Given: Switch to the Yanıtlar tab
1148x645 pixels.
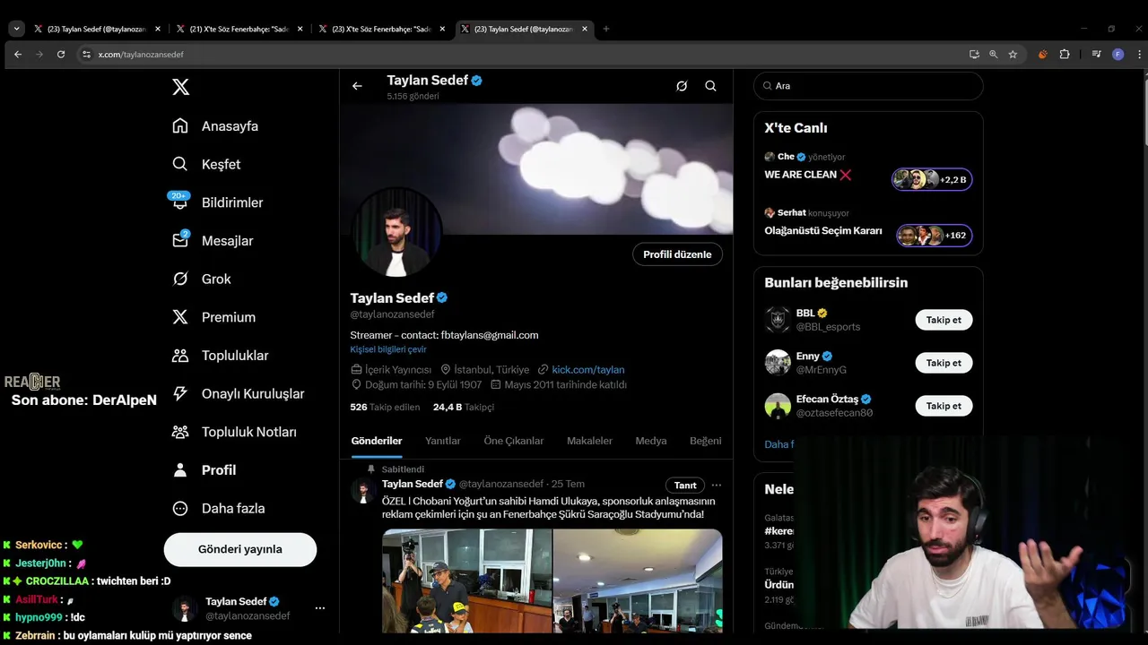Looking at the screenshot, I should (x=442, y=441).
